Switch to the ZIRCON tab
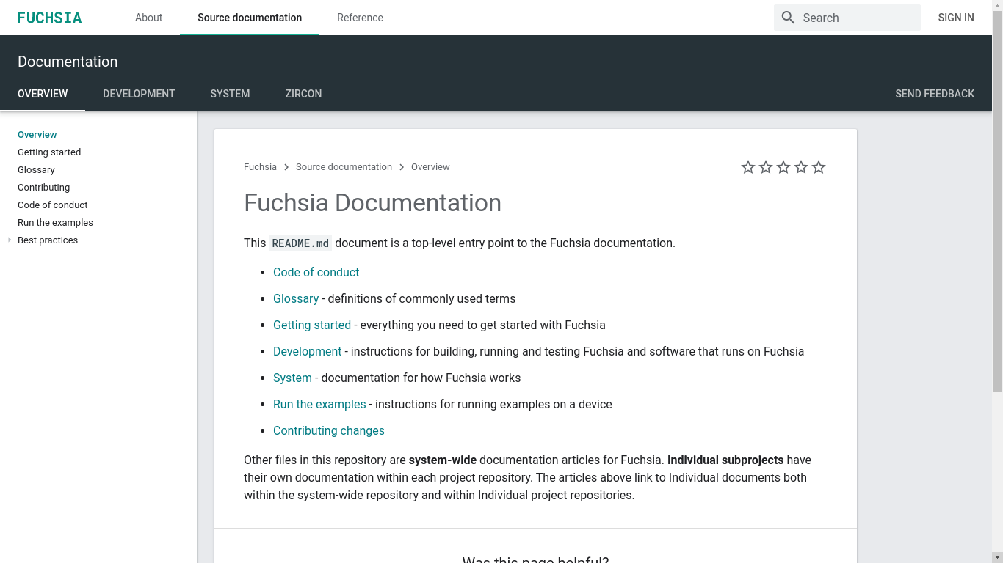The width and height of the screenshot is (1003, 563). 303,94
